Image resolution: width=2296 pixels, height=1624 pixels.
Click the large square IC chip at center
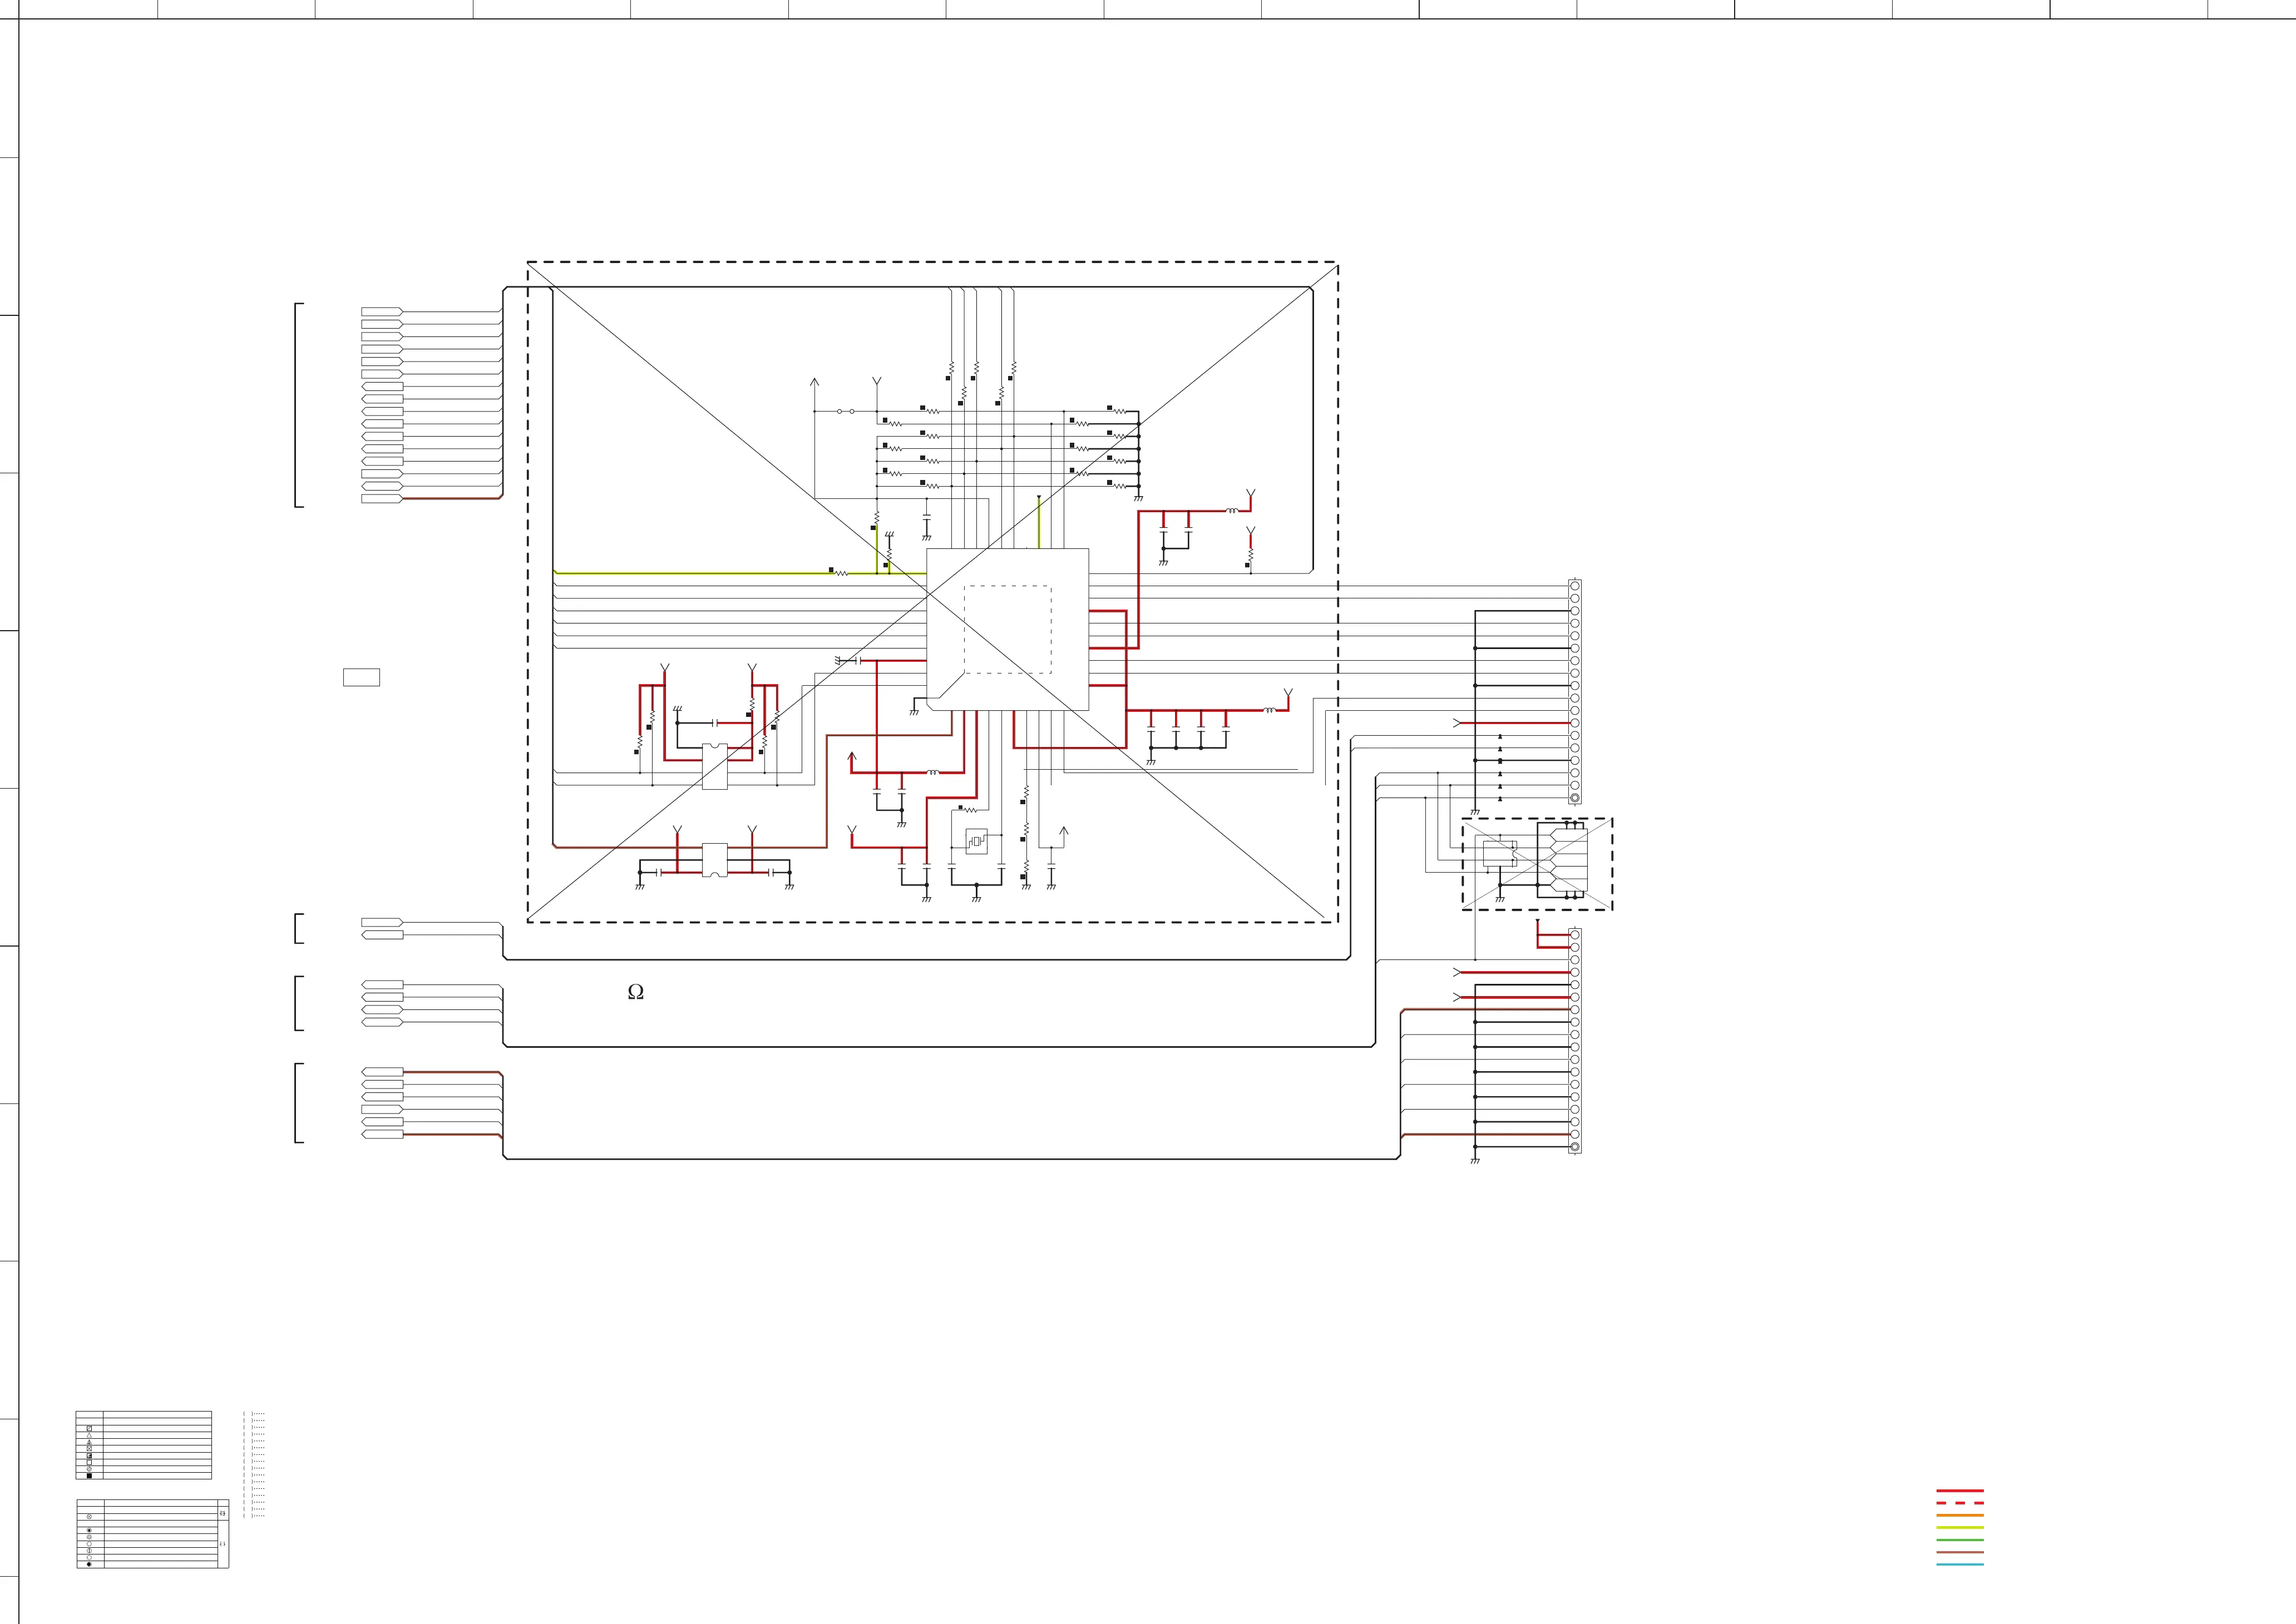click(x=1008, y=629)
